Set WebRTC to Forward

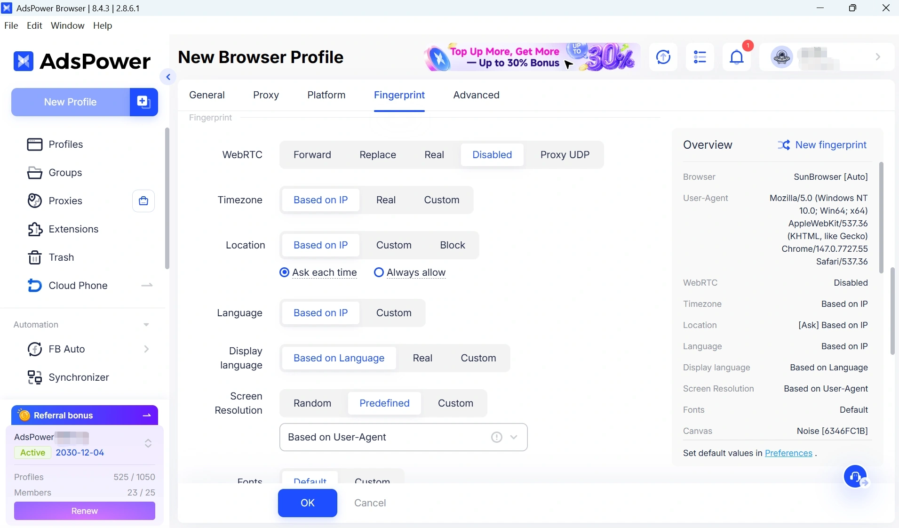312,155
